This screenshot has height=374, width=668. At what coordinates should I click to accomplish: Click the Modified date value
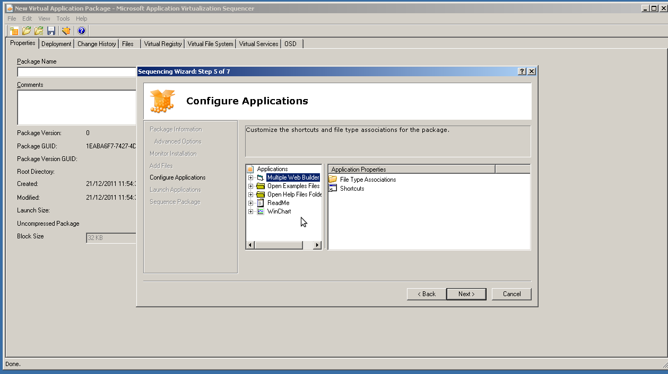point(111,198)
